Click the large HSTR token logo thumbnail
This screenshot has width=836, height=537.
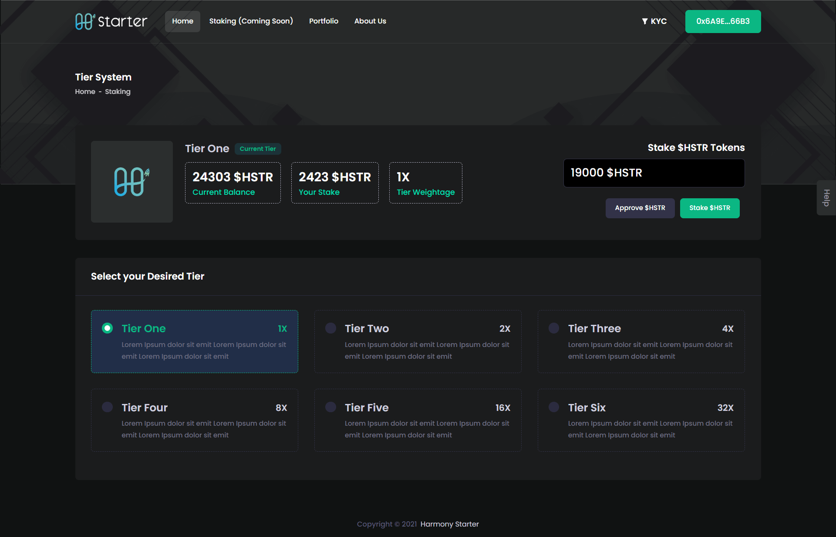[132, 182]
